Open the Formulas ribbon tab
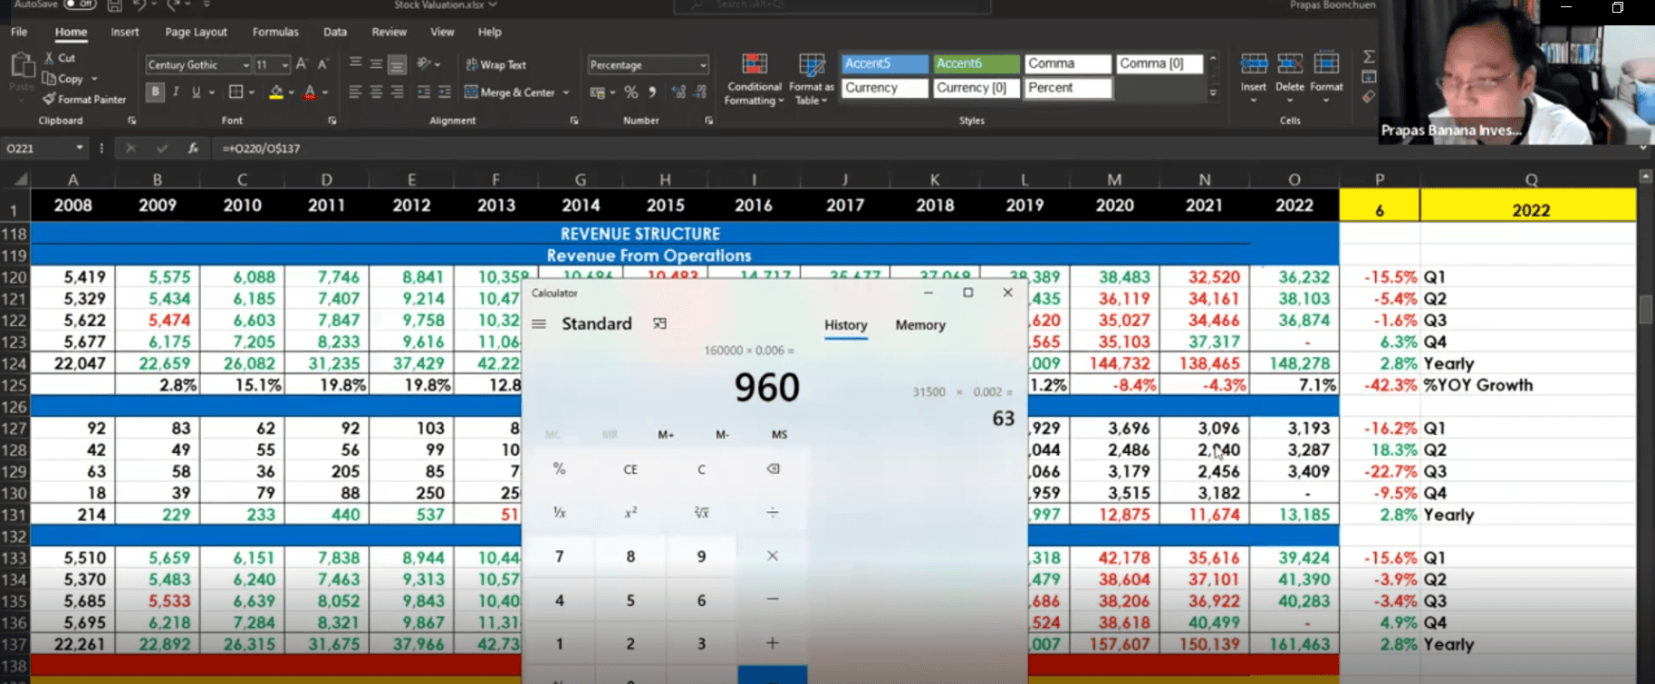The width and height of the screenshot is (1655, 684). click(x=275, y=32)
